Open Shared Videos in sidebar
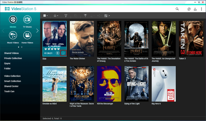The width and height of the screenshot is (206, 121). click(x=11, y=53)
